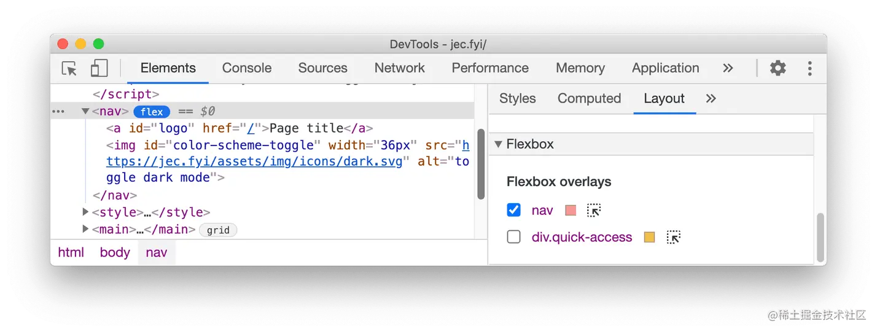Enable the div.quick-access overlay checkbox

click(514, 237)
